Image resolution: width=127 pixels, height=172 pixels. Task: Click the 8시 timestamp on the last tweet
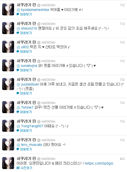tap(122, 159)
